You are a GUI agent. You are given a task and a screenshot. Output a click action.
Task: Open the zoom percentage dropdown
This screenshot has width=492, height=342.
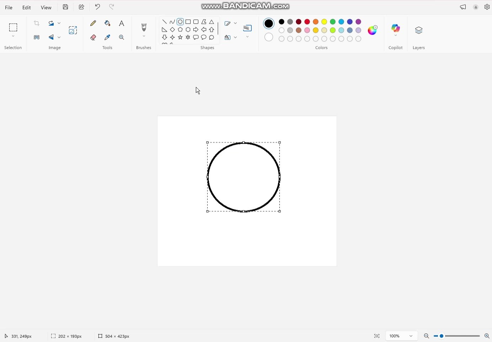[411, 336]
